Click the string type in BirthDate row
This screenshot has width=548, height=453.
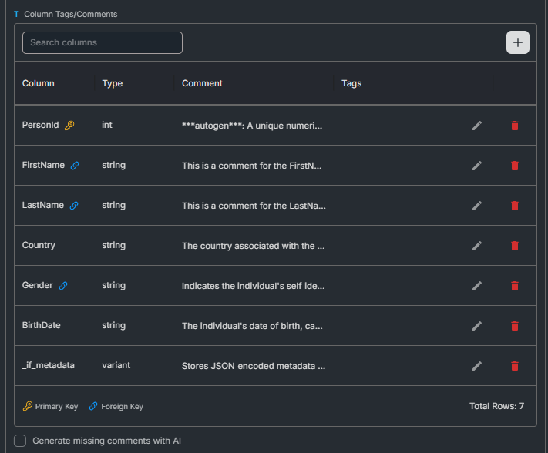tap(113, 325)
